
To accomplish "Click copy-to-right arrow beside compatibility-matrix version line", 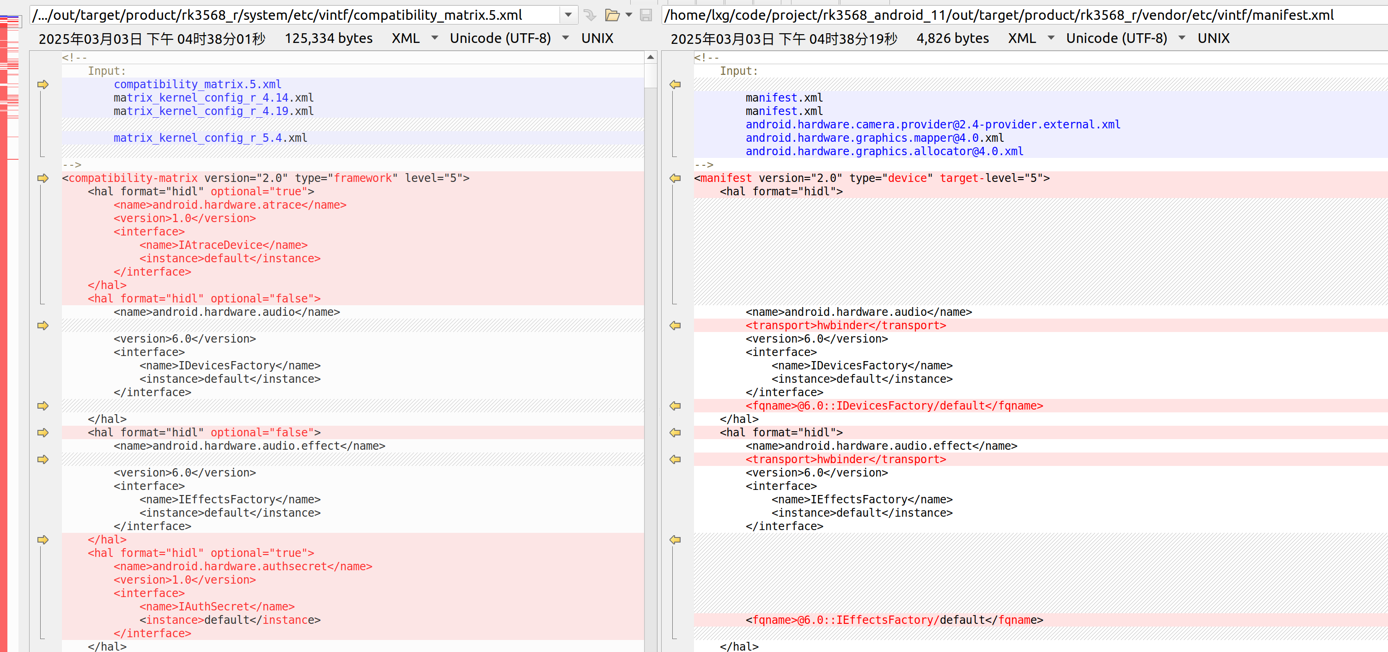I will pos(43,178).
